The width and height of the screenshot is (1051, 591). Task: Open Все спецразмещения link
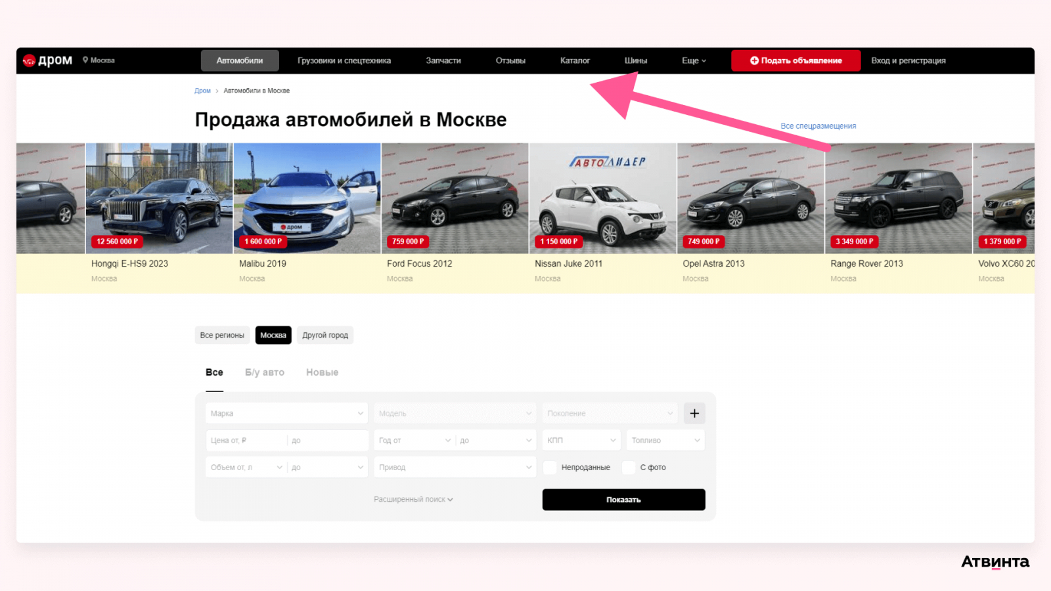click(x=818, y=126)
